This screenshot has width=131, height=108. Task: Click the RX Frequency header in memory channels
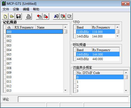coord(24,27)
